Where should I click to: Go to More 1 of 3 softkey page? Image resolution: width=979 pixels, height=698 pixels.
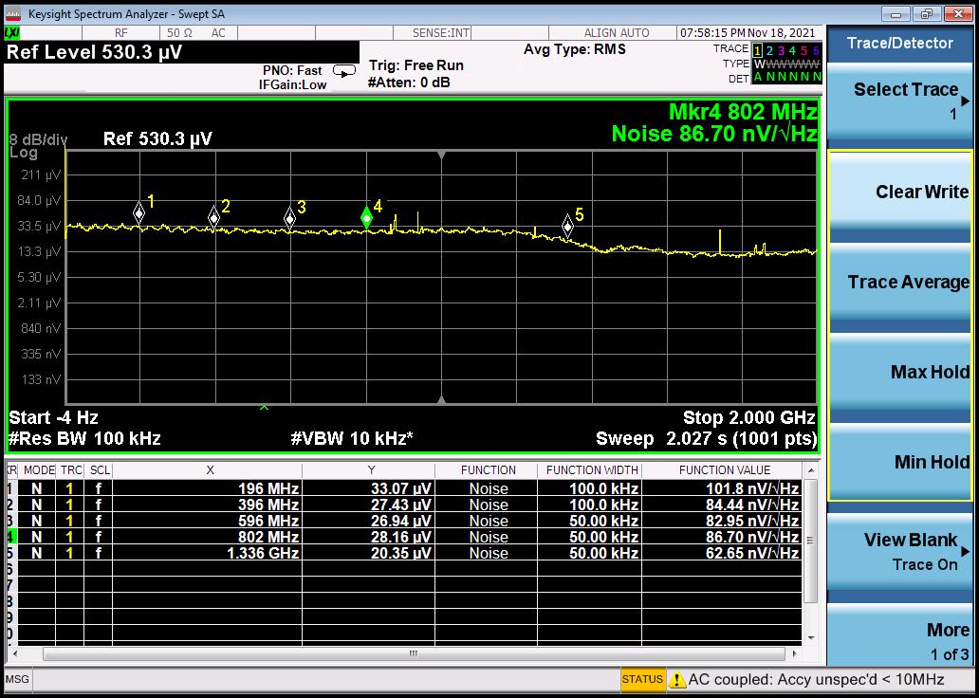(900, 641)
